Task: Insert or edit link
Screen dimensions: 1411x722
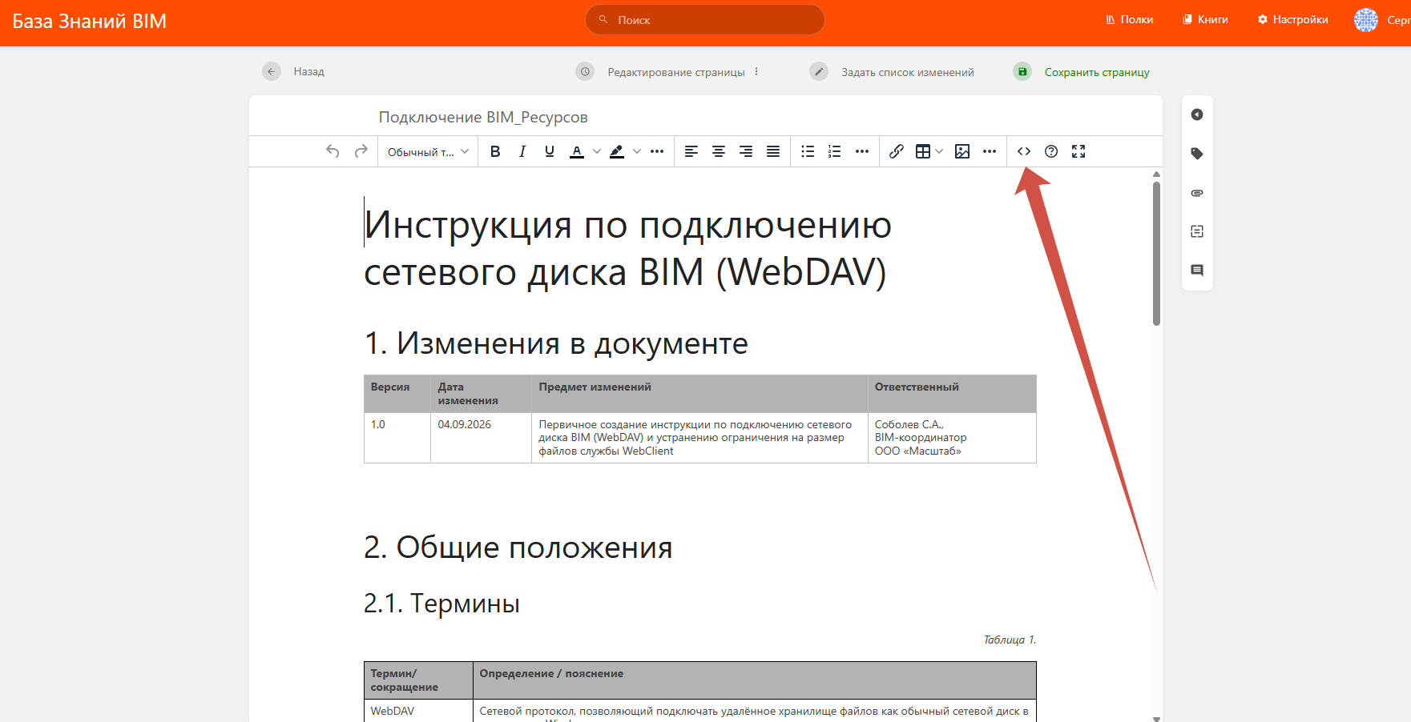Action: point(897,151)
